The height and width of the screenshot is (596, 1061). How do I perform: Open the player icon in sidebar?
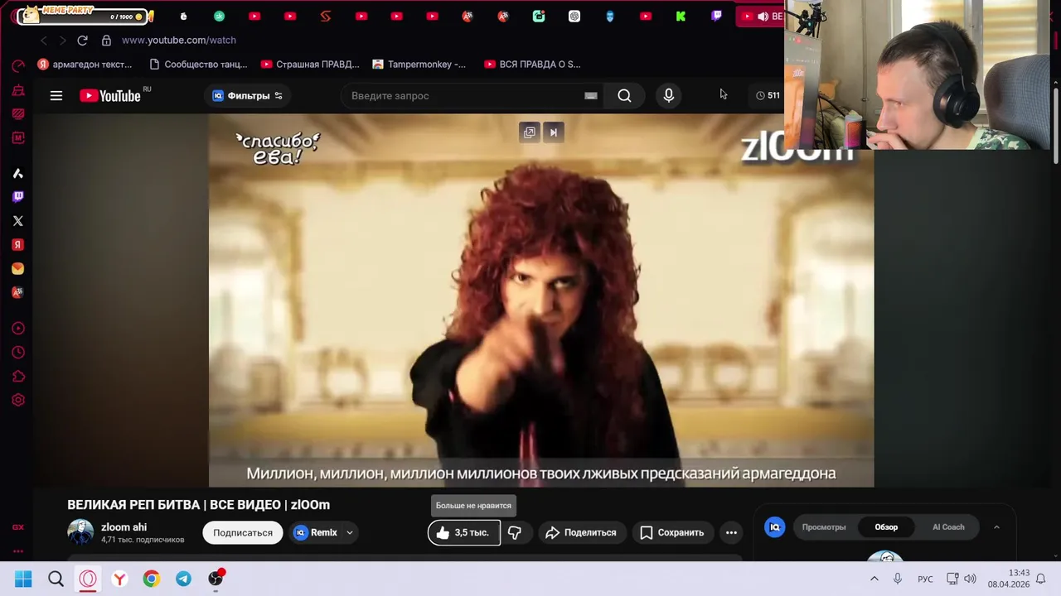pos(18,329)
